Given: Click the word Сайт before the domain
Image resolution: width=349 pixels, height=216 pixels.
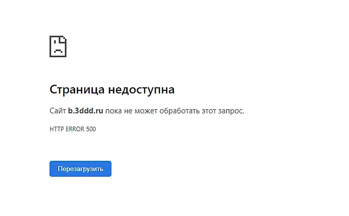Looking at the screenshot, I should coord(58,111).
